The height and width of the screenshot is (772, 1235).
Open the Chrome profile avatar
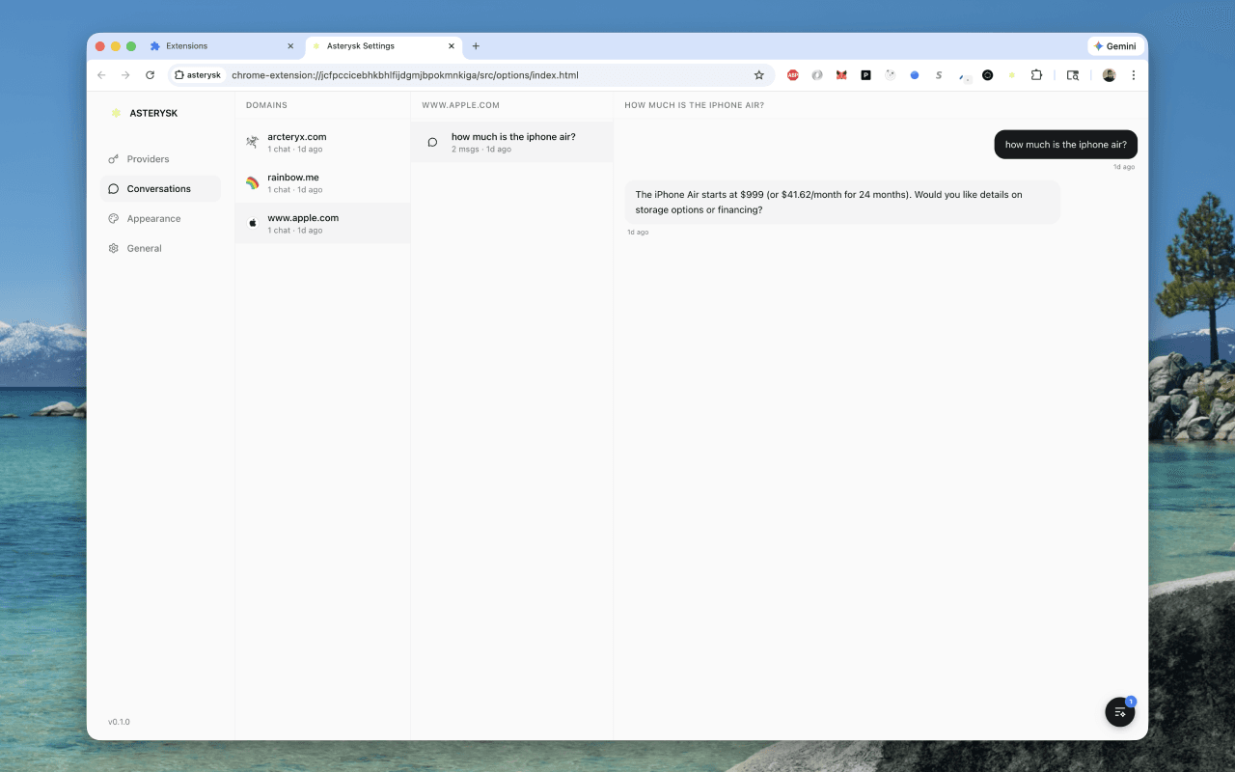(x=1109, y=74)
